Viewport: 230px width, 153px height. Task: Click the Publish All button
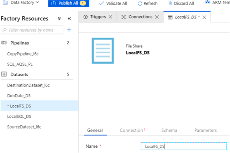[68, 3]
